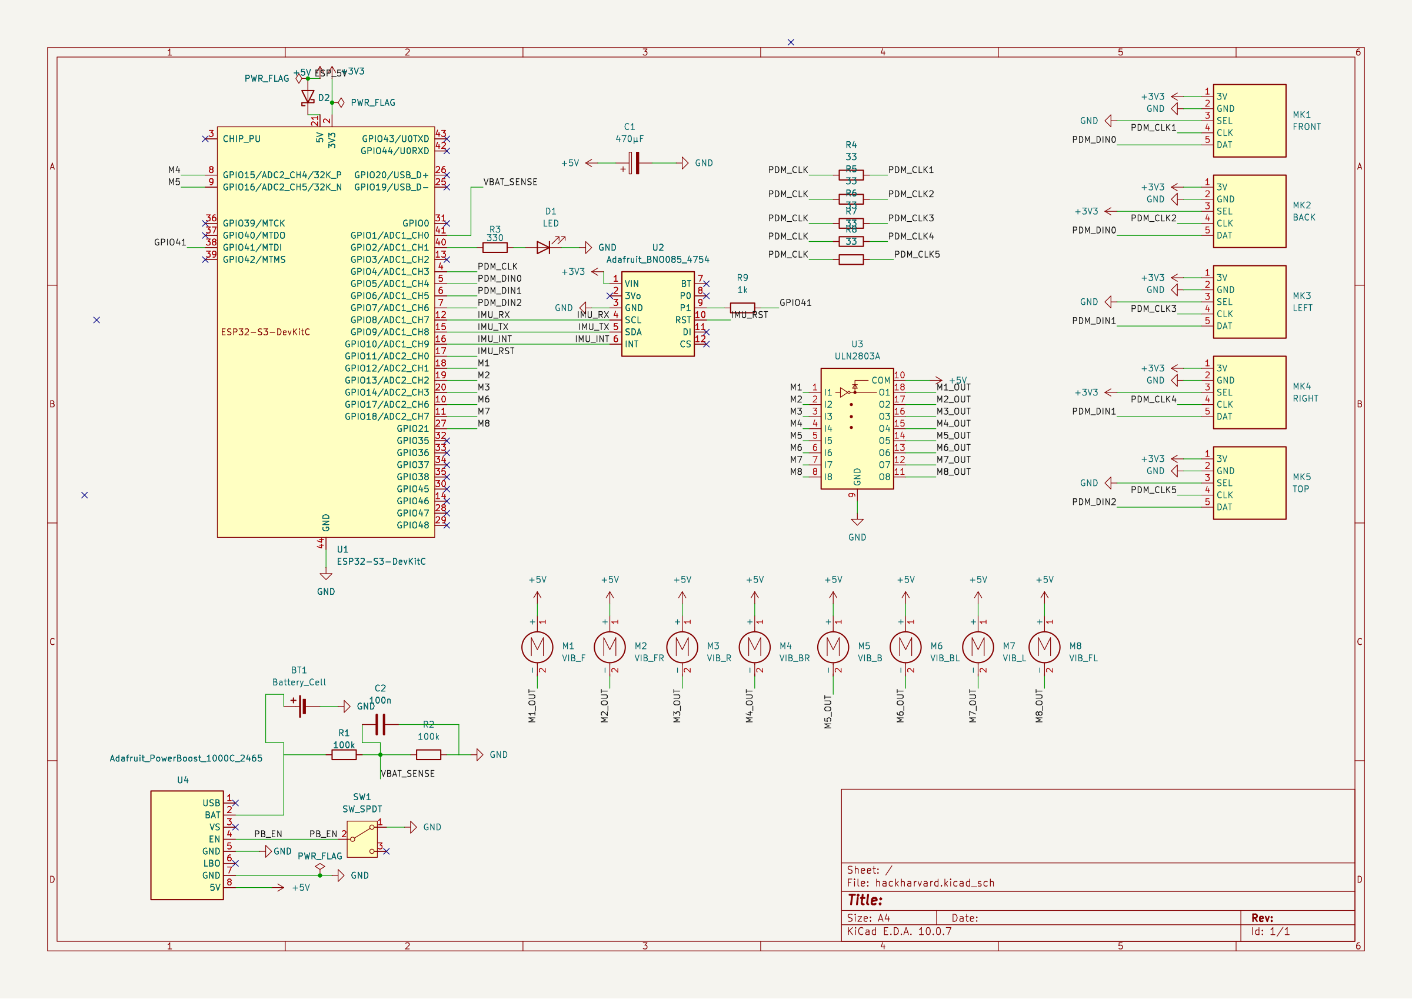
Task: Click the Date: field in the title block
Action: pos(965,918)
